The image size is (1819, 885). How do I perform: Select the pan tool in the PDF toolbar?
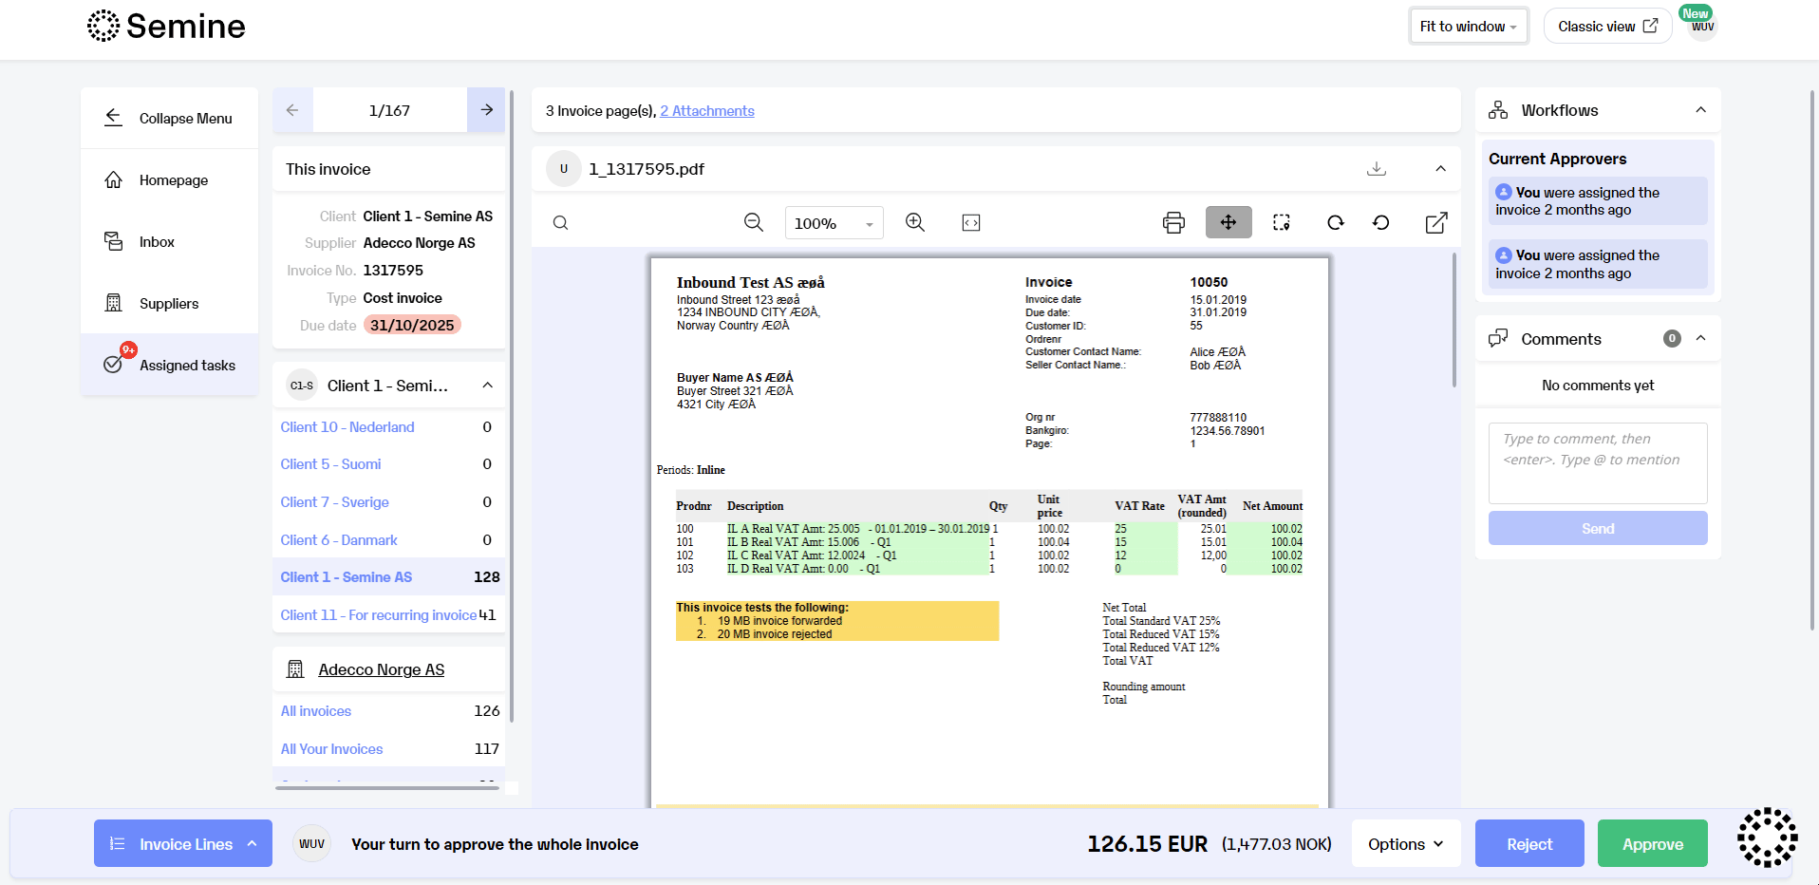point(1228,222)
